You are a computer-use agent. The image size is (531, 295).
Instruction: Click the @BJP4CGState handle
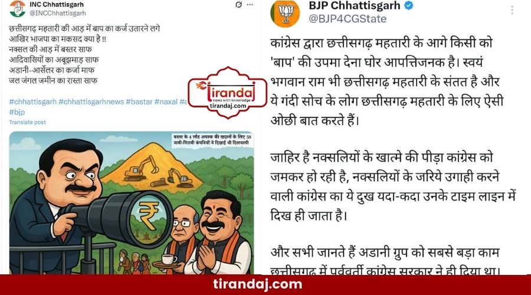click(348, 19)
